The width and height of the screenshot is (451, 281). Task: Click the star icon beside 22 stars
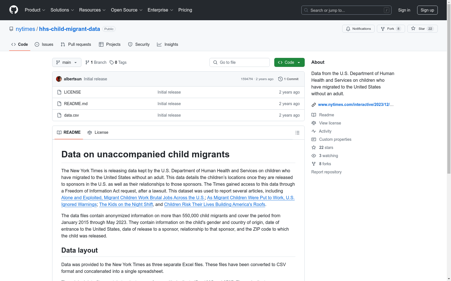click(314, 148)
